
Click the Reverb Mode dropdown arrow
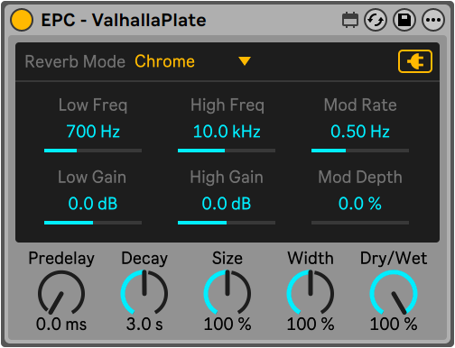click(245, 61)
